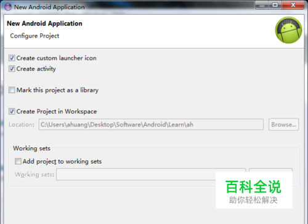This screenshot has height=224, width=308.
Task: Enable Add project to working sets
Action: 18,161
